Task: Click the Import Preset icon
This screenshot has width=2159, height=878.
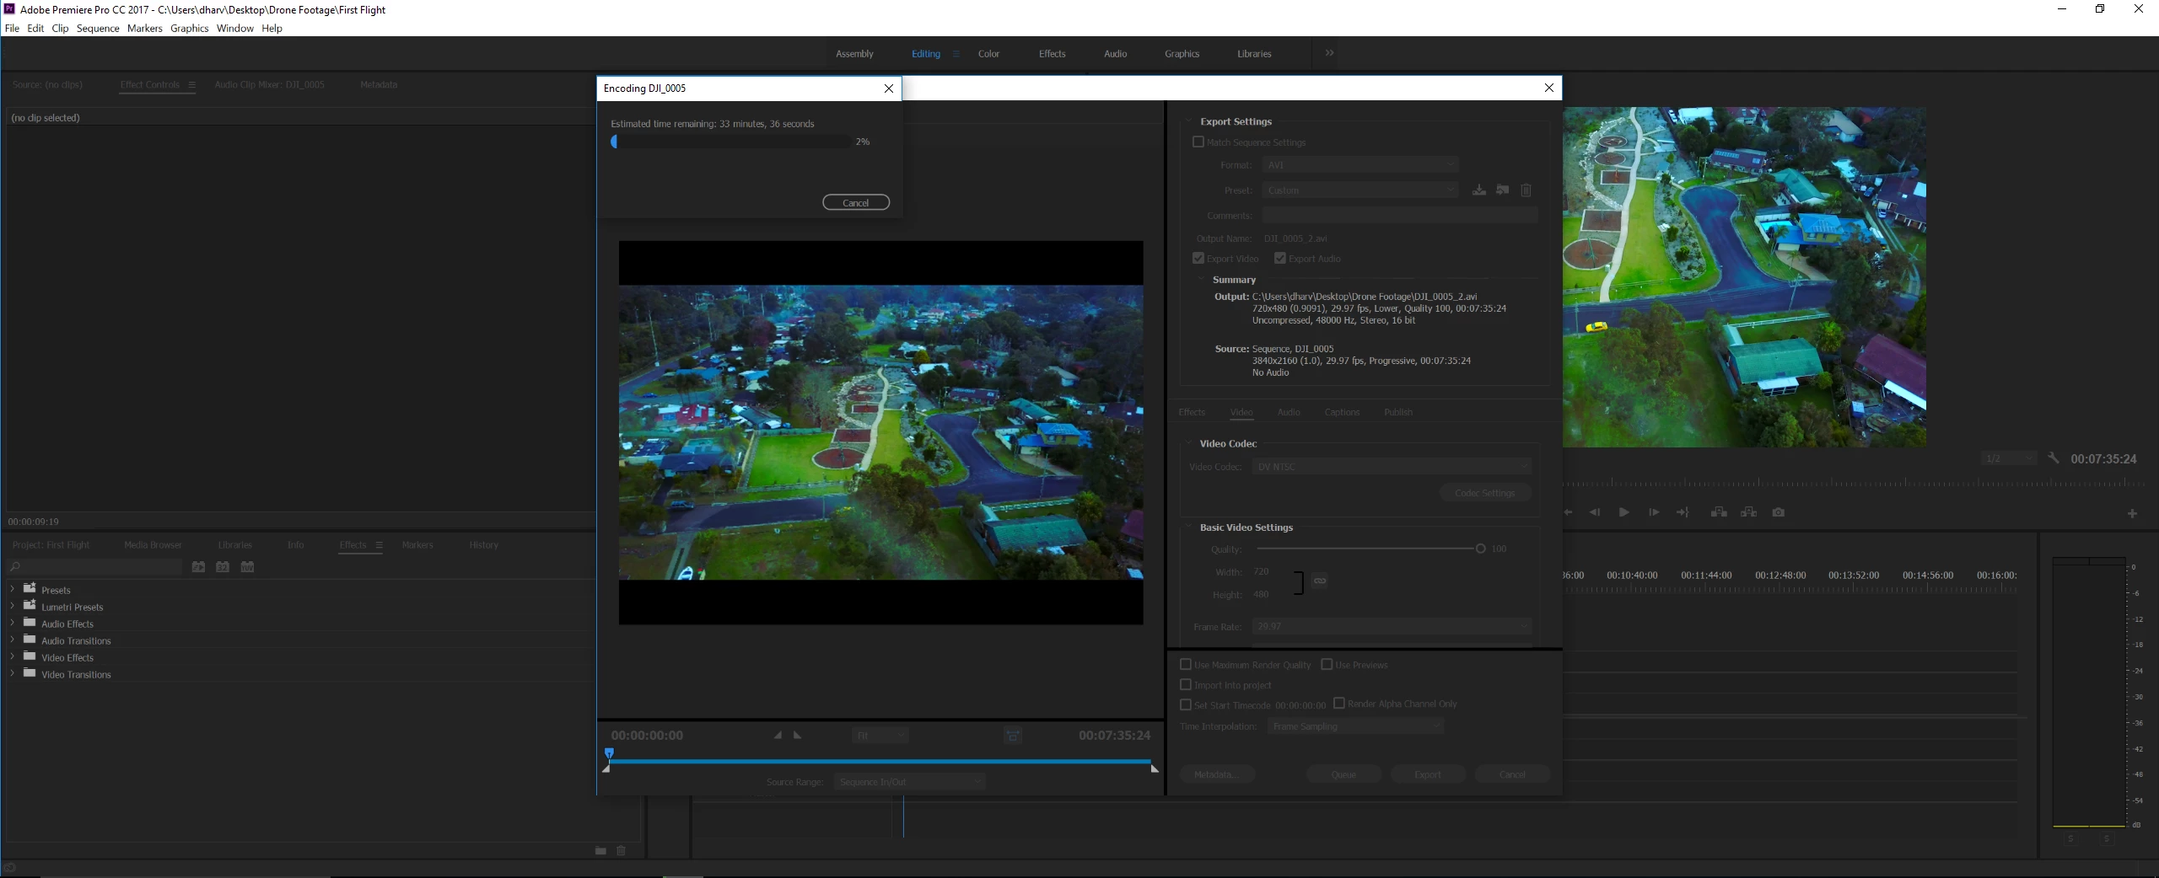Action: point(1502,190)
